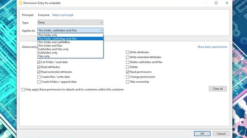This screenshot has height=138, width=247.
Task: Pick 'This folder and files' option
Action: tap(70, 46)
